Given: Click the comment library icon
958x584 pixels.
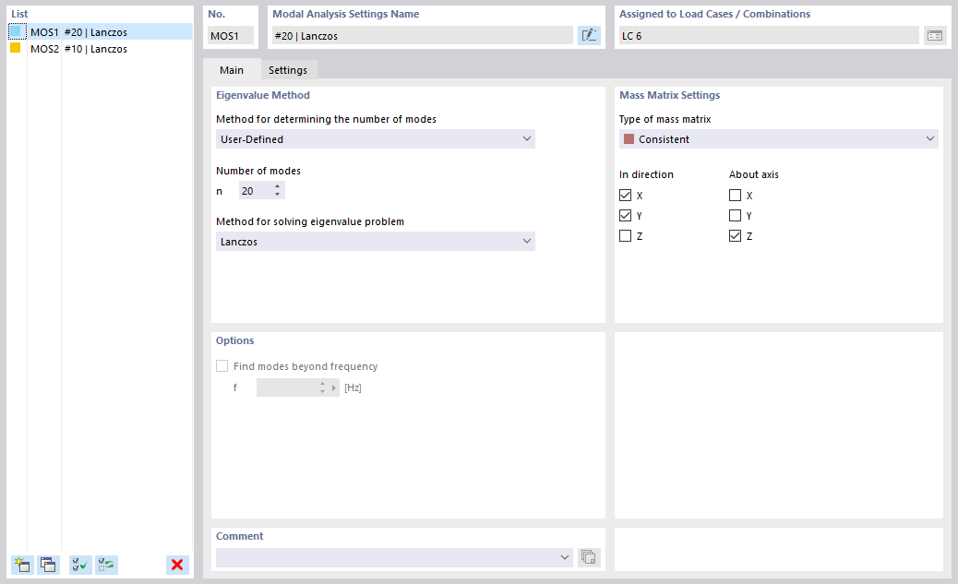Looking at the screenshot, I should 588,557.
